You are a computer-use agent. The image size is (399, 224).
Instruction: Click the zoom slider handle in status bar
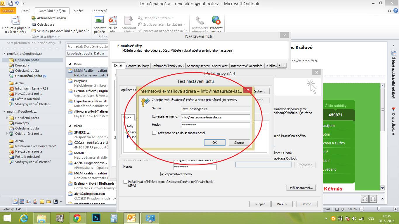point(379,209)
